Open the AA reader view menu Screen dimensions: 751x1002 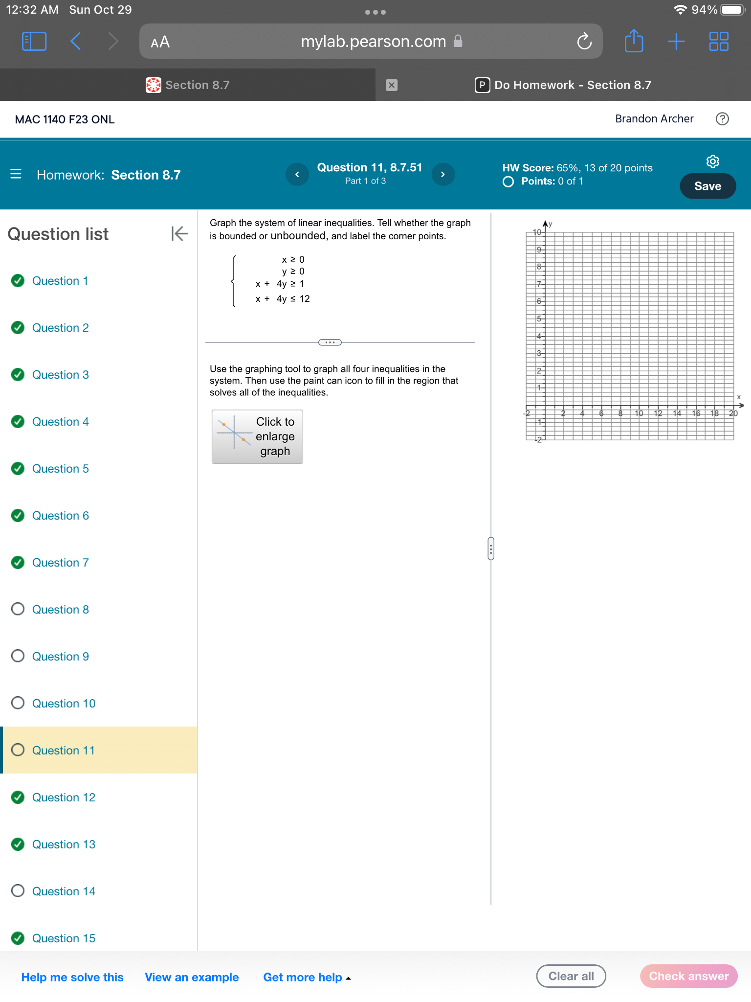point(160,42)
